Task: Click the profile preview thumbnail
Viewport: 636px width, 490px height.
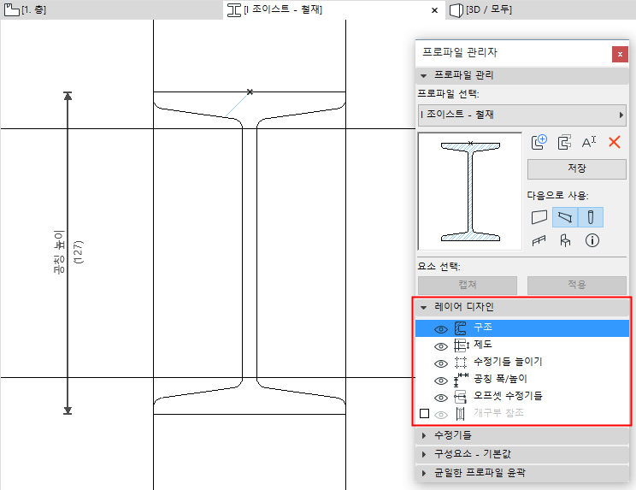Action: (470, 191)
